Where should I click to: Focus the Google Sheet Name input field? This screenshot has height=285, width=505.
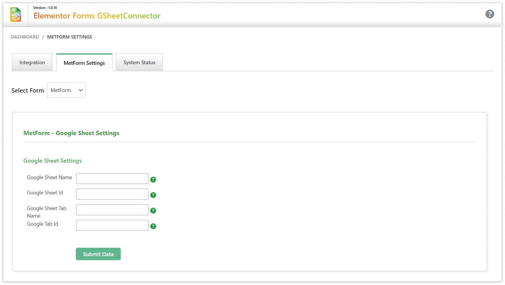(112, 179)
